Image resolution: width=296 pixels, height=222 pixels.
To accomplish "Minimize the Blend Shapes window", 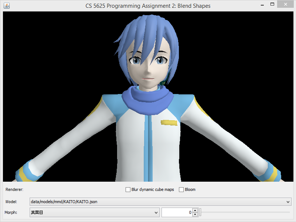I will point(262,5).
